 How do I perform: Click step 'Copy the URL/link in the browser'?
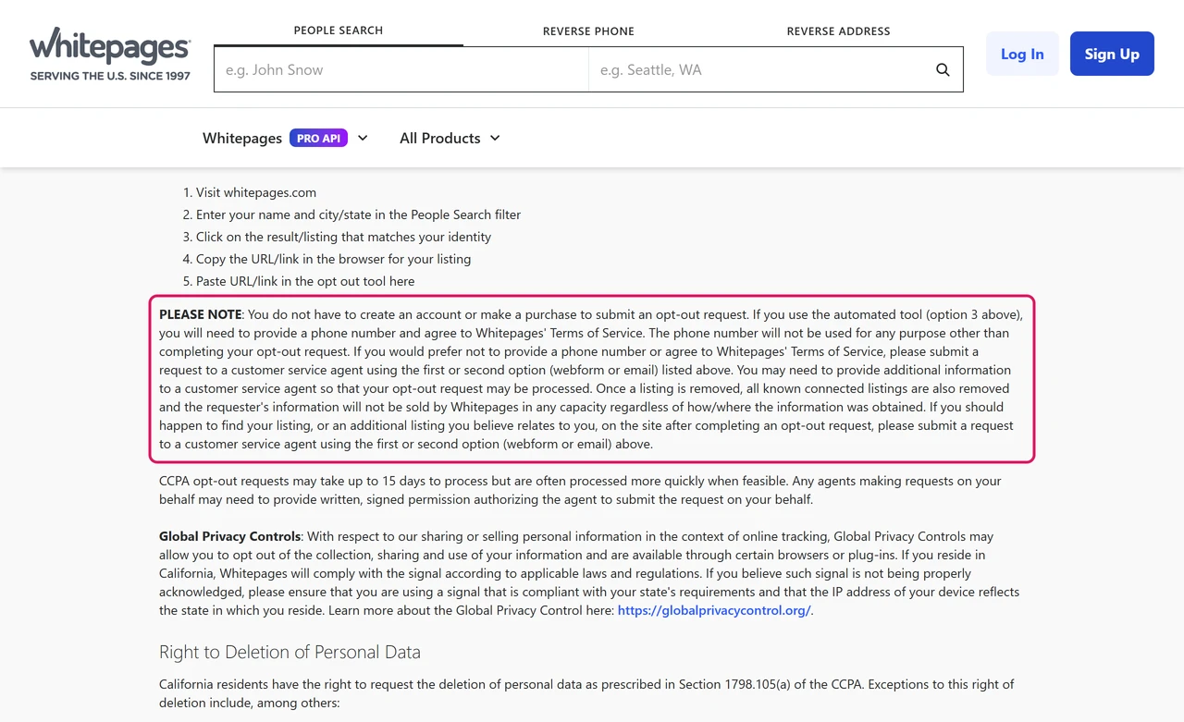pyautogui.click(x=333, y=259)
